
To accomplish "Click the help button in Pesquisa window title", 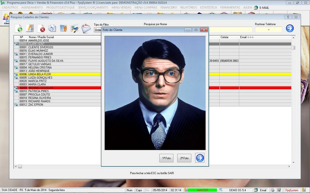I will tap(288, 17).
